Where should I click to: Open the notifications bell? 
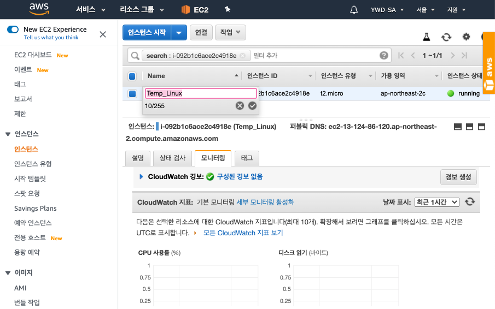pos(354,10)
